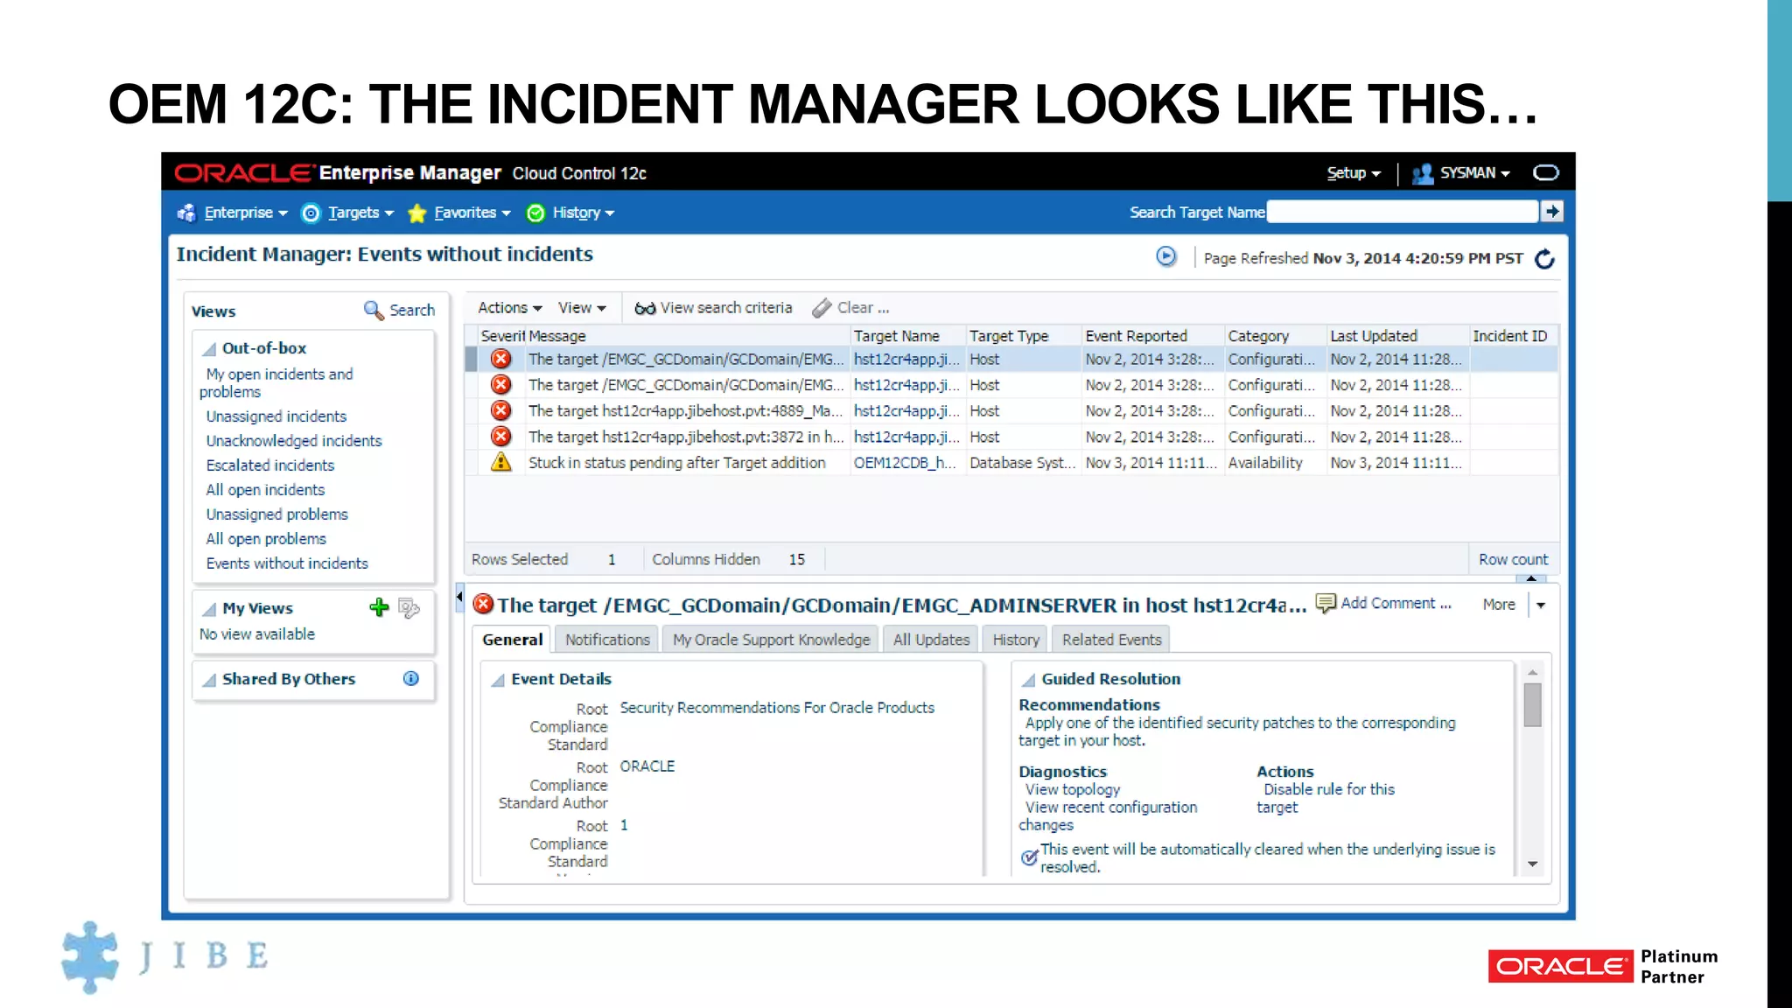The height and width of the screenshot is (1008, 1792).
Task: Open All open incidents view
Action: pos(265,490)
